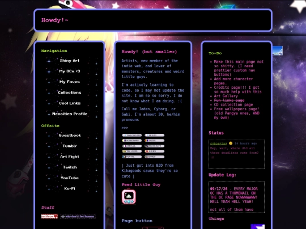Click the transgender flag badge in the left column
This screenshot has width=306, height=229.
click(x=131, y=135)
